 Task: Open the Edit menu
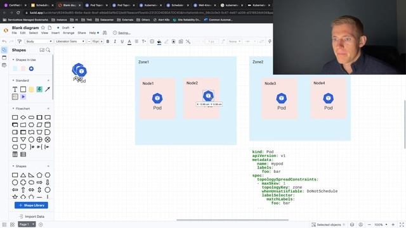23,33
